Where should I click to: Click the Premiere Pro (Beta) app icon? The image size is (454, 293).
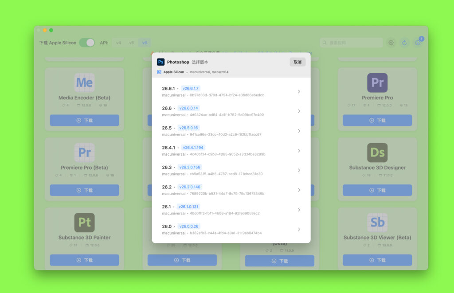tap(84, 152)
